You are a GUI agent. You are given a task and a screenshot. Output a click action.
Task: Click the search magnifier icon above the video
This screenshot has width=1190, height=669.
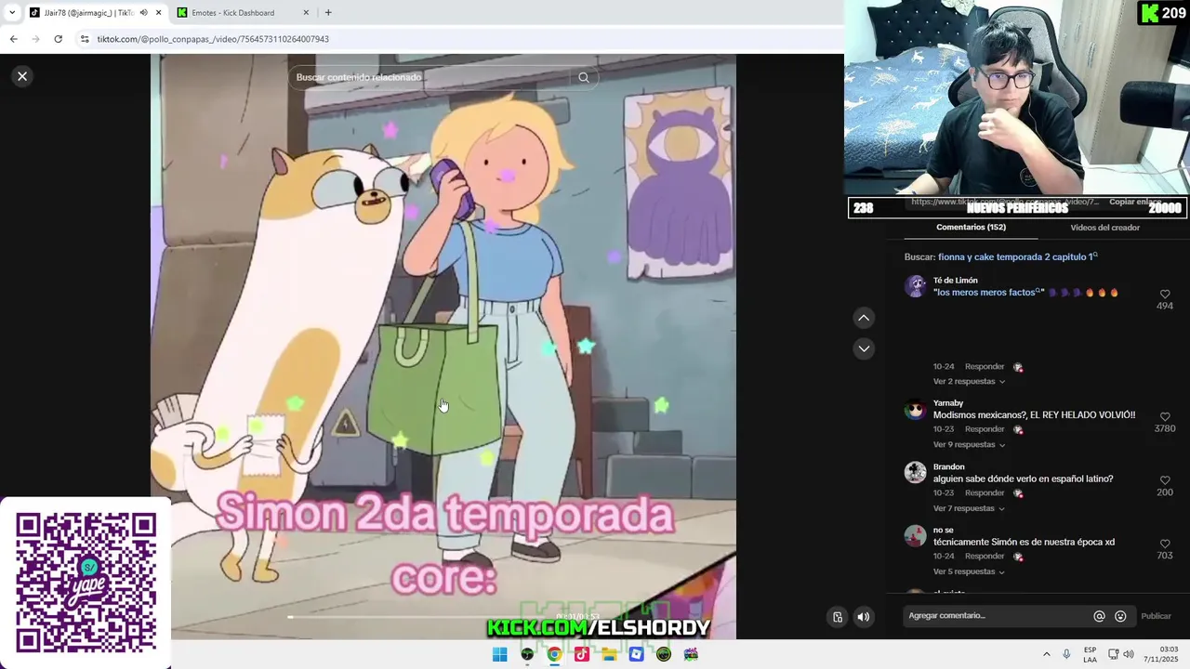click(x=584, y=77)
